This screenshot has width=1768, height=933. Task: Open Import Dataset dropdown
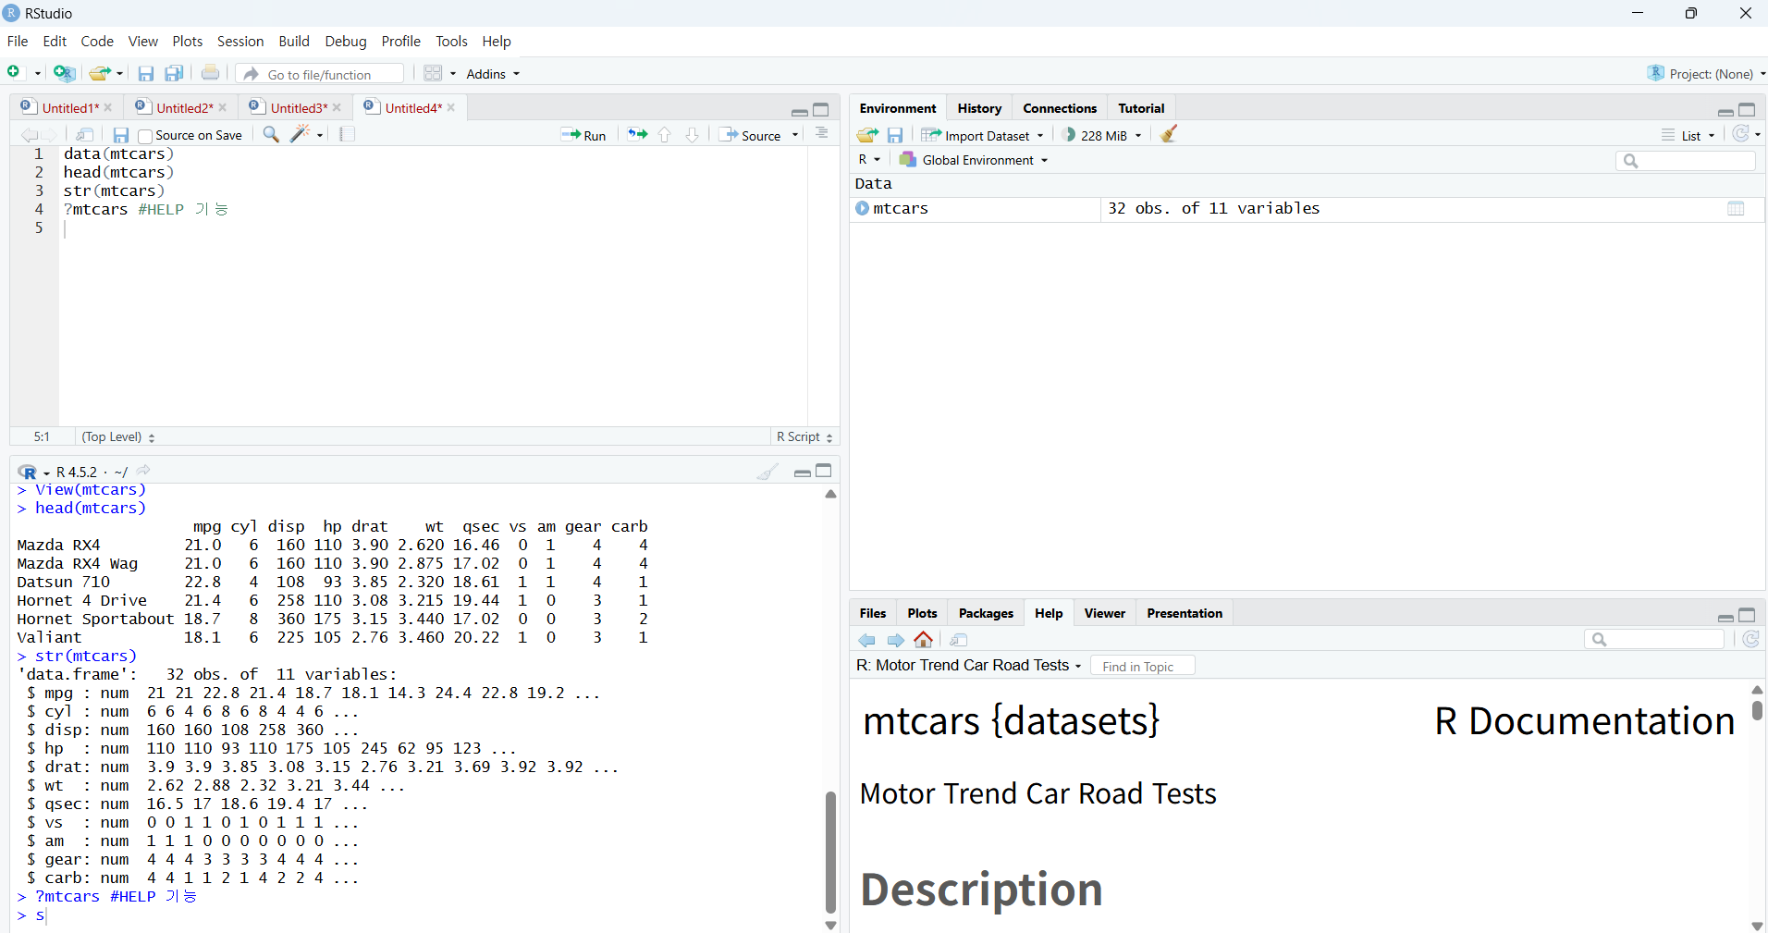pyautogui.click(x=983, y=135)
